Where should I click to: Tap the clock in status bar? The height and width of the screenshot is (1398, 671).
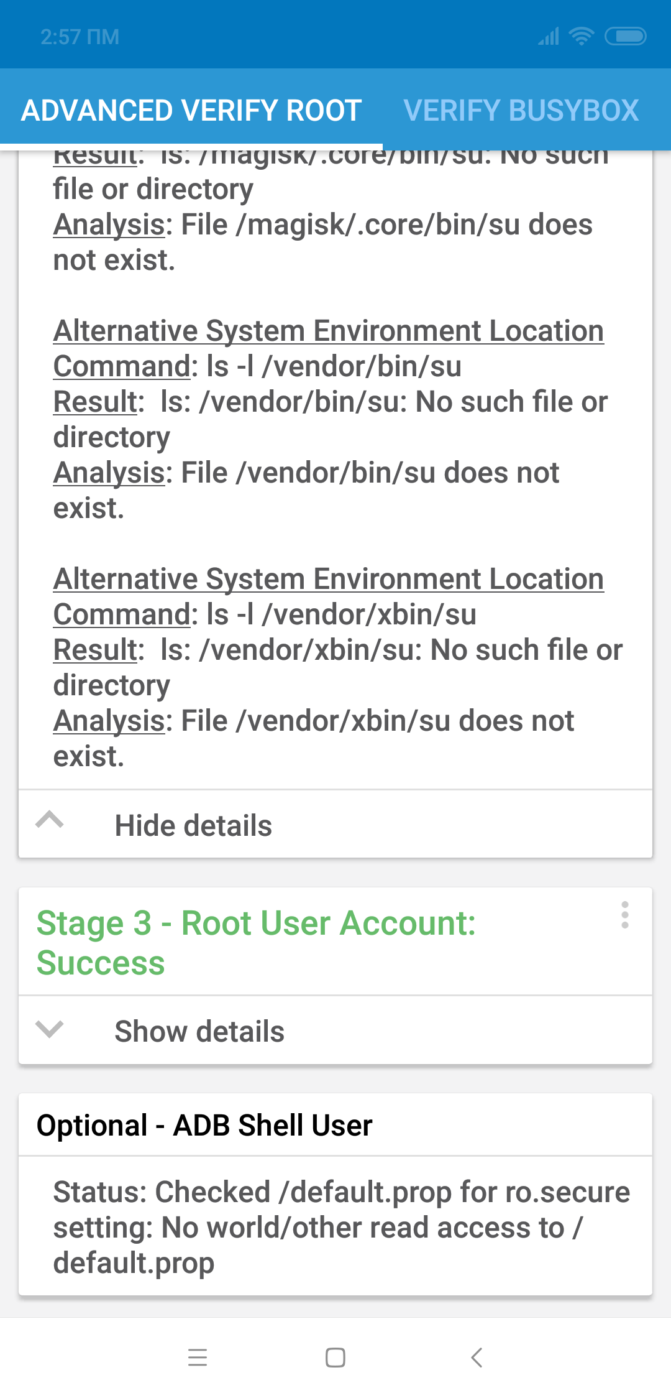[80, 37]
